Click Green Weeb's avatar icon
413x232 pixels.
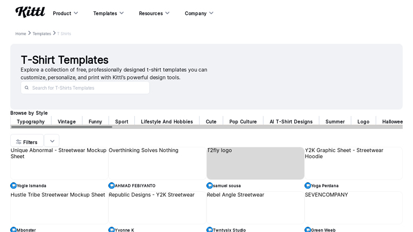pos(308,230)
